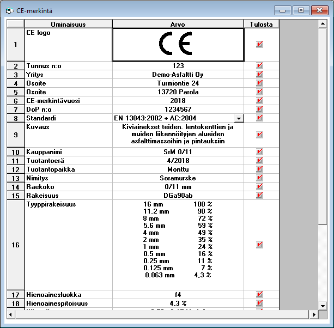Click the 0.063 mm 4,3 % gradation line
This screenshot has width=334, height=328.
178,275
